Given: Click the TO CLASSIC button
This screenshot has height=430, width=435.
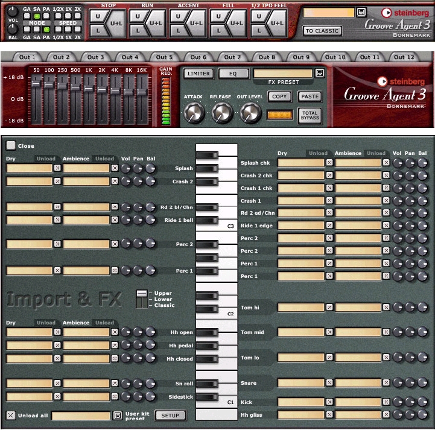Looking at the screenshot, I should [x=322, y=31].
